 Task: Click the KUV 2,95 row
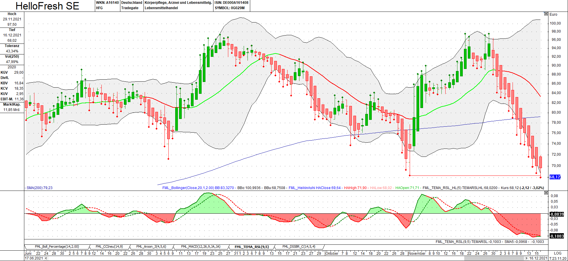pos(12,94)
